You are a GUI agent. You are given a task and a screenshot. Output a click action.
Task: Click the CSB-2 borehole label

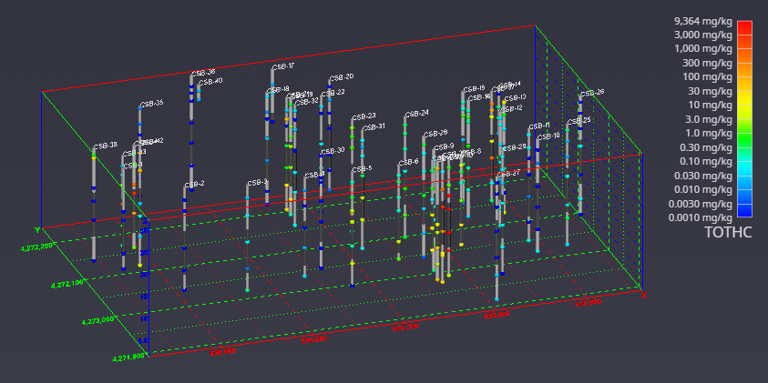point(194,185)
